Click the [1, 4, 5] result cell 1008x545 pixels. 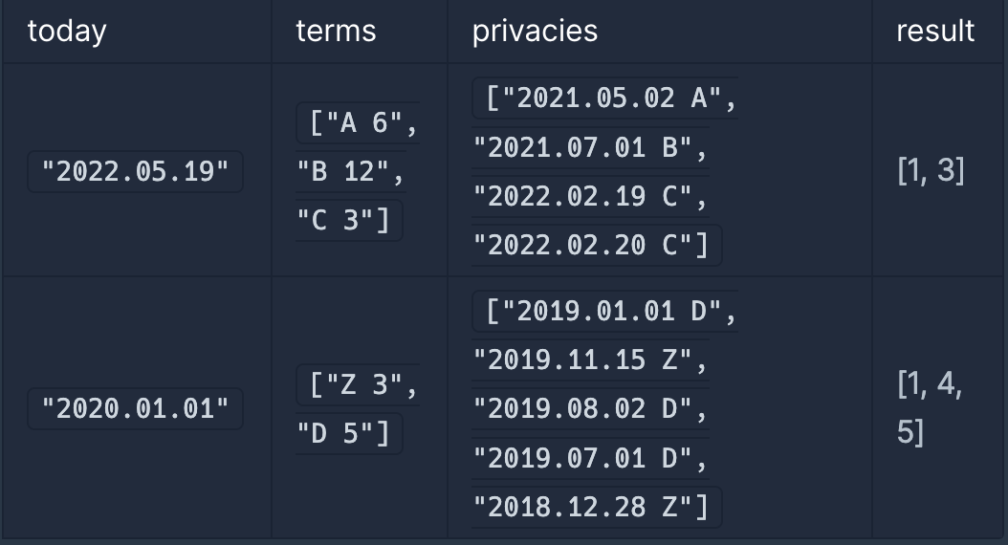(x=930, y=409)
